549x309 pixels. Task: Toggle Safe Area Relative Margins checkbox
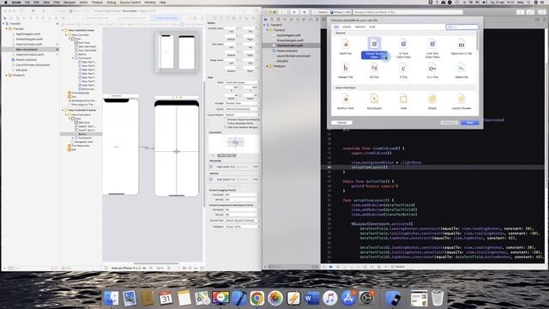(226, 127)
